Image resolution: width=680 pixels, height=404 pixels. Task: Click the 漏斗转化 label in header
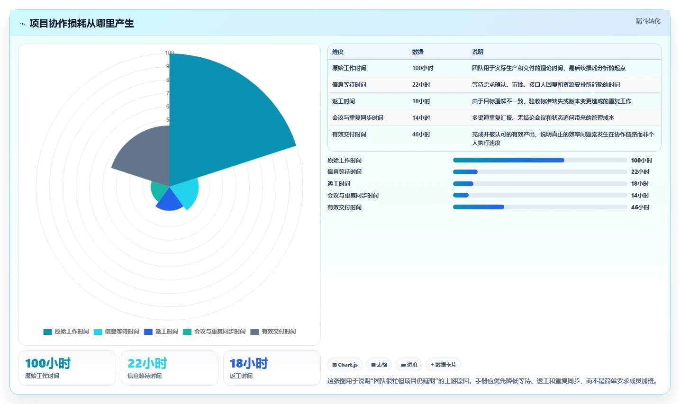(648, 21)
